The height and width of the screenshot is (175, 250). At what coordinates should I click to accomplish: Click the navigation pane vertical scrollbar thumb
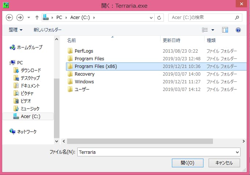click(56, 108)
